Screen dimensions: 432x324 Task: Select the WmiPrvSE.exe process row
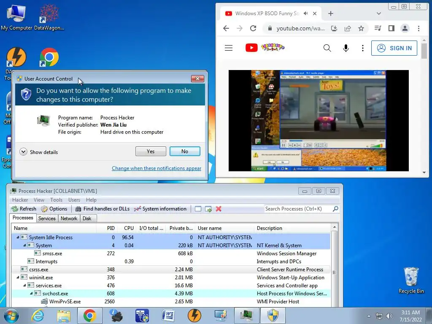click(171, 301)
